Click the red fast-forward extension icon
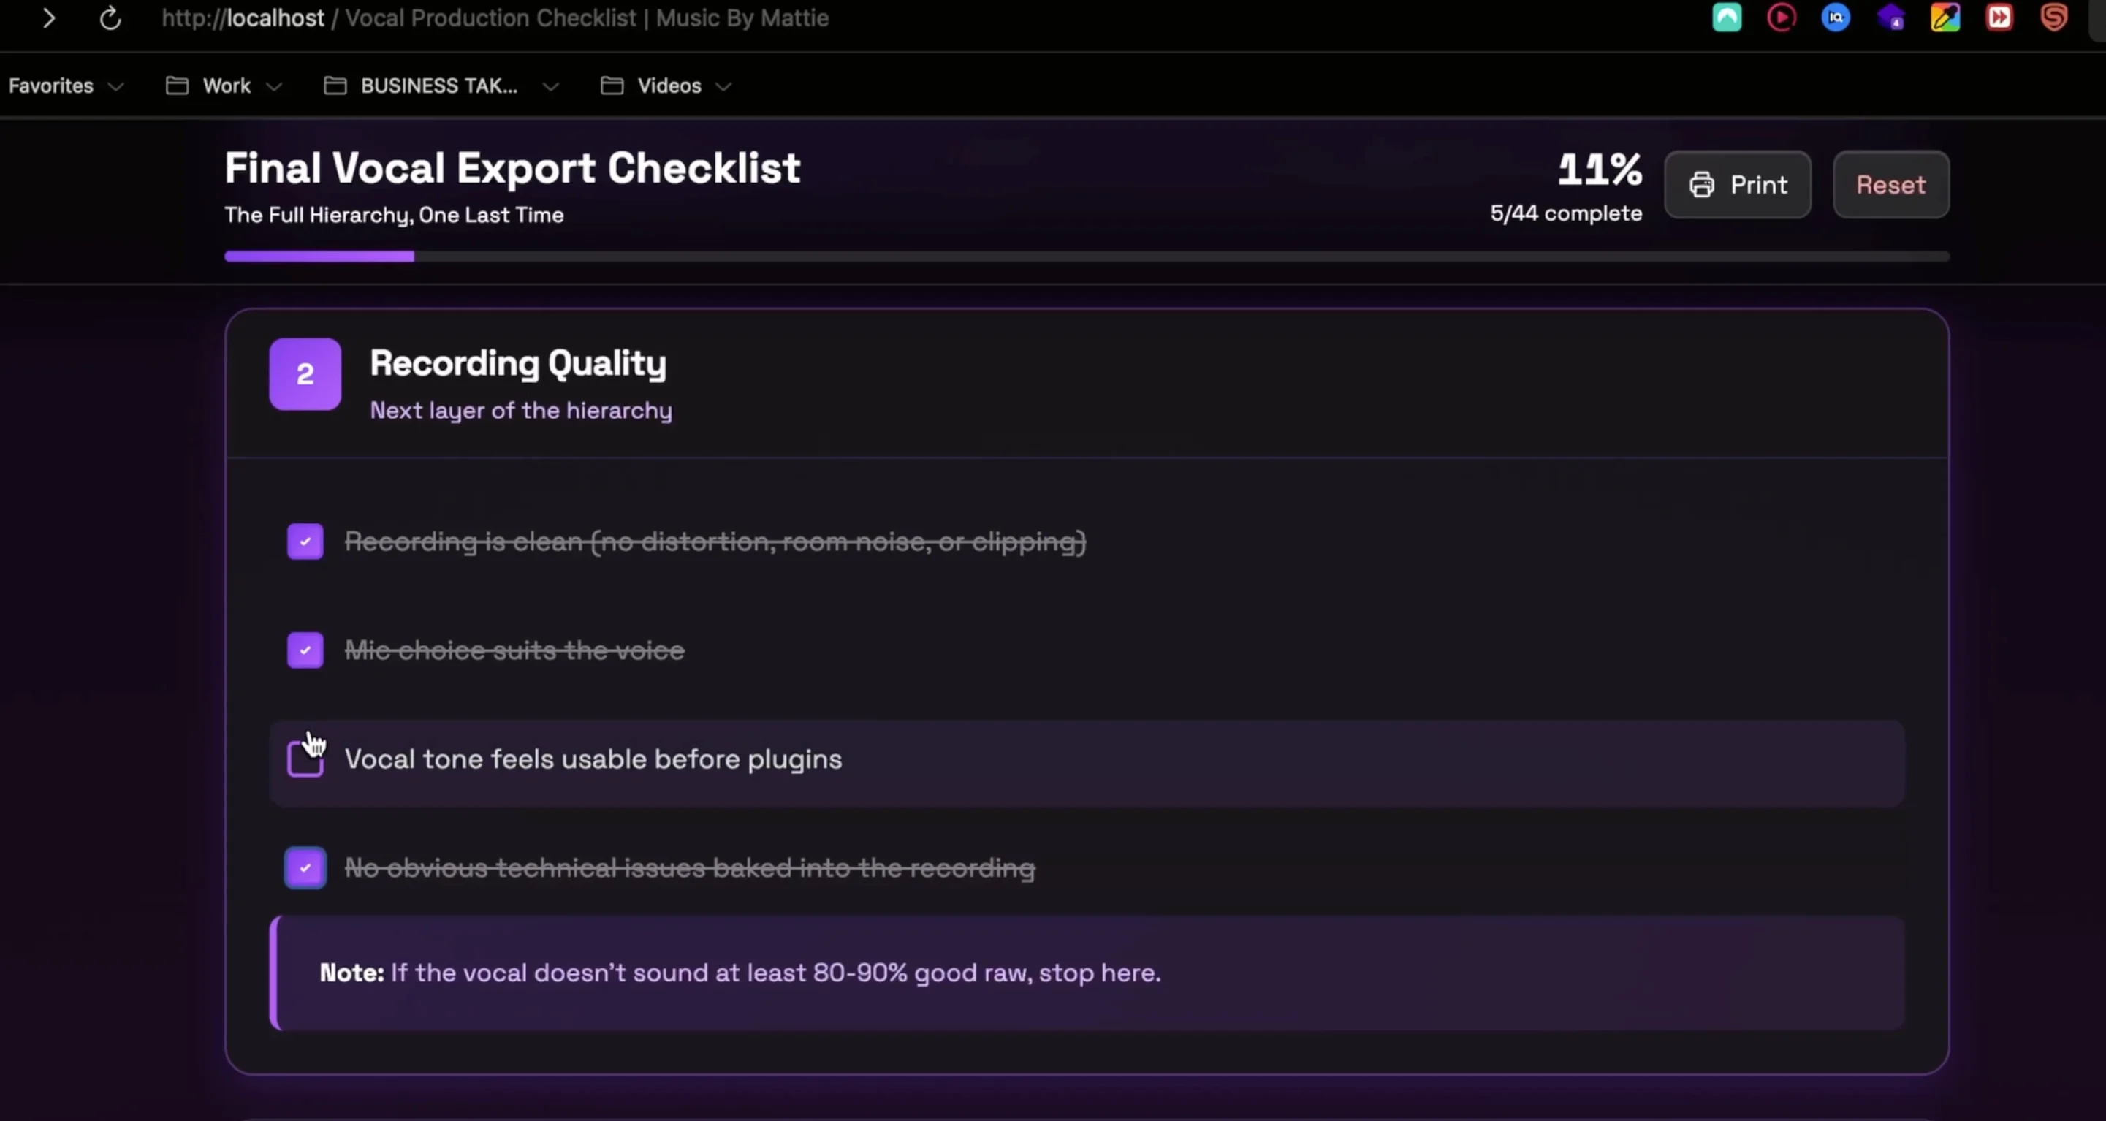 pos(1999,17)
